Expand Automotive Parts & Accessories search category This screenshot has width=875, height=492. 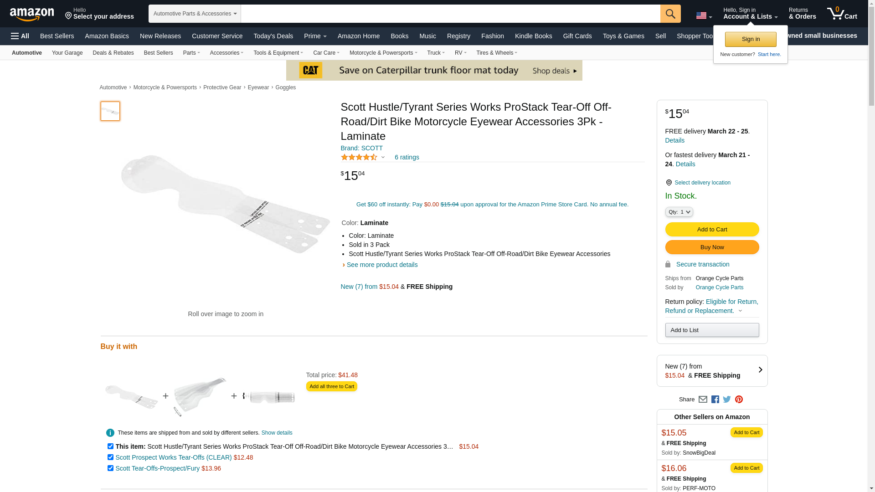(x=195, y=14)
